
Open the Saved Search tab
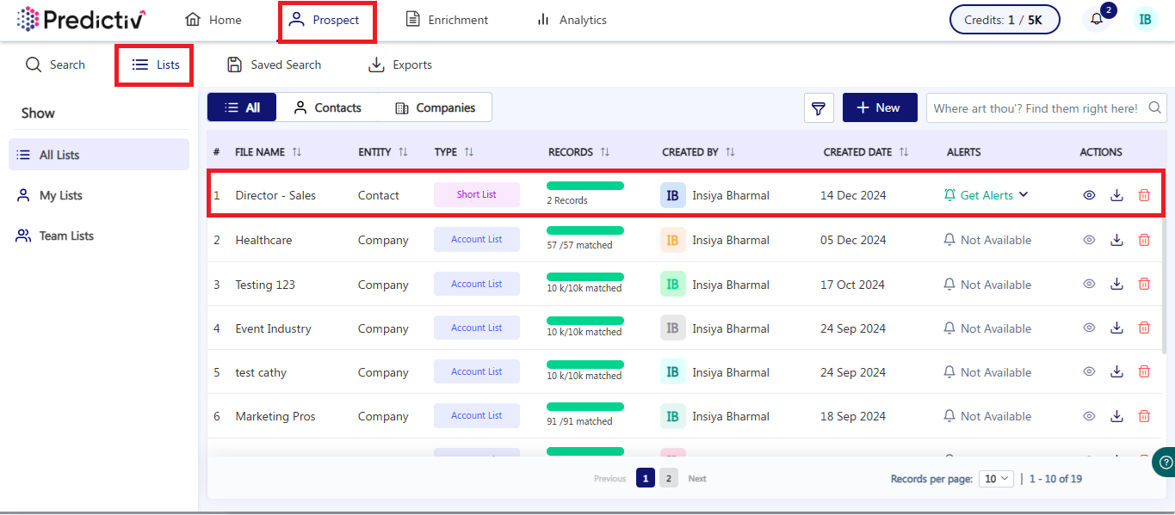tap(274, 64)
